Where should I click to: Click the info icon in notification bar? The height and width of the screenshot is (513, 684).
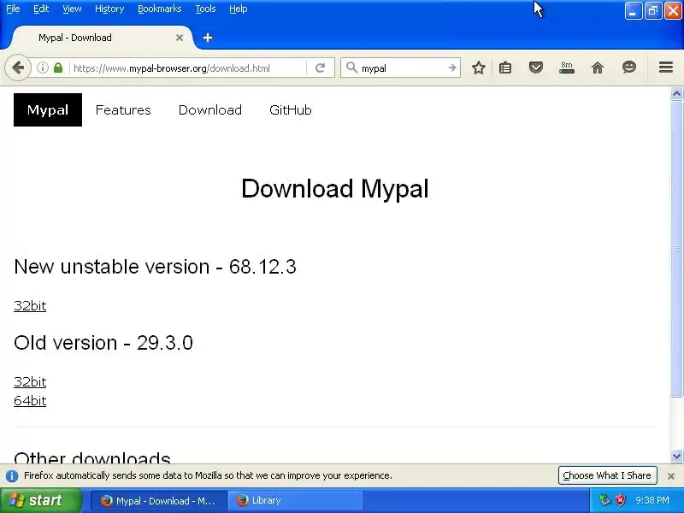point(12,476)
